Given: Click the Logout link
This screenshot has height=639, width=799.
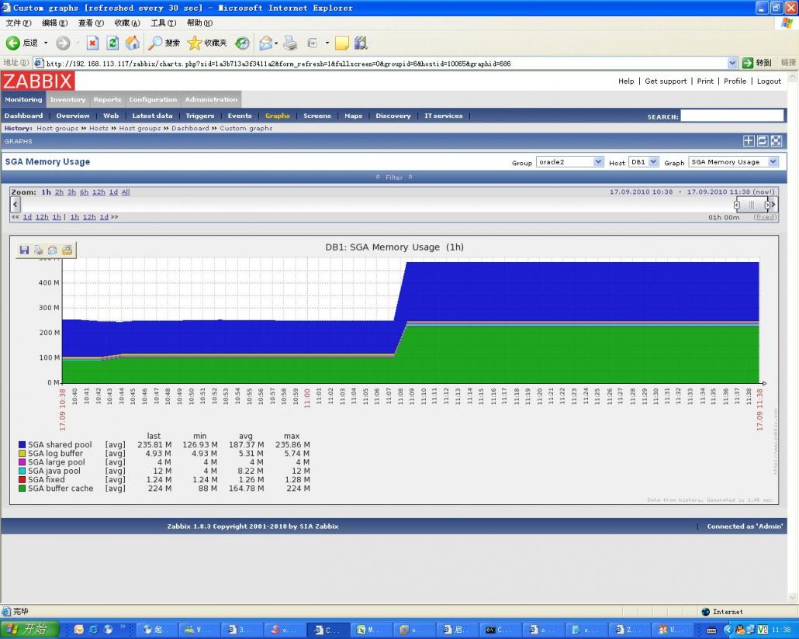Looking at the screenshot, I should tap(769, 81).
